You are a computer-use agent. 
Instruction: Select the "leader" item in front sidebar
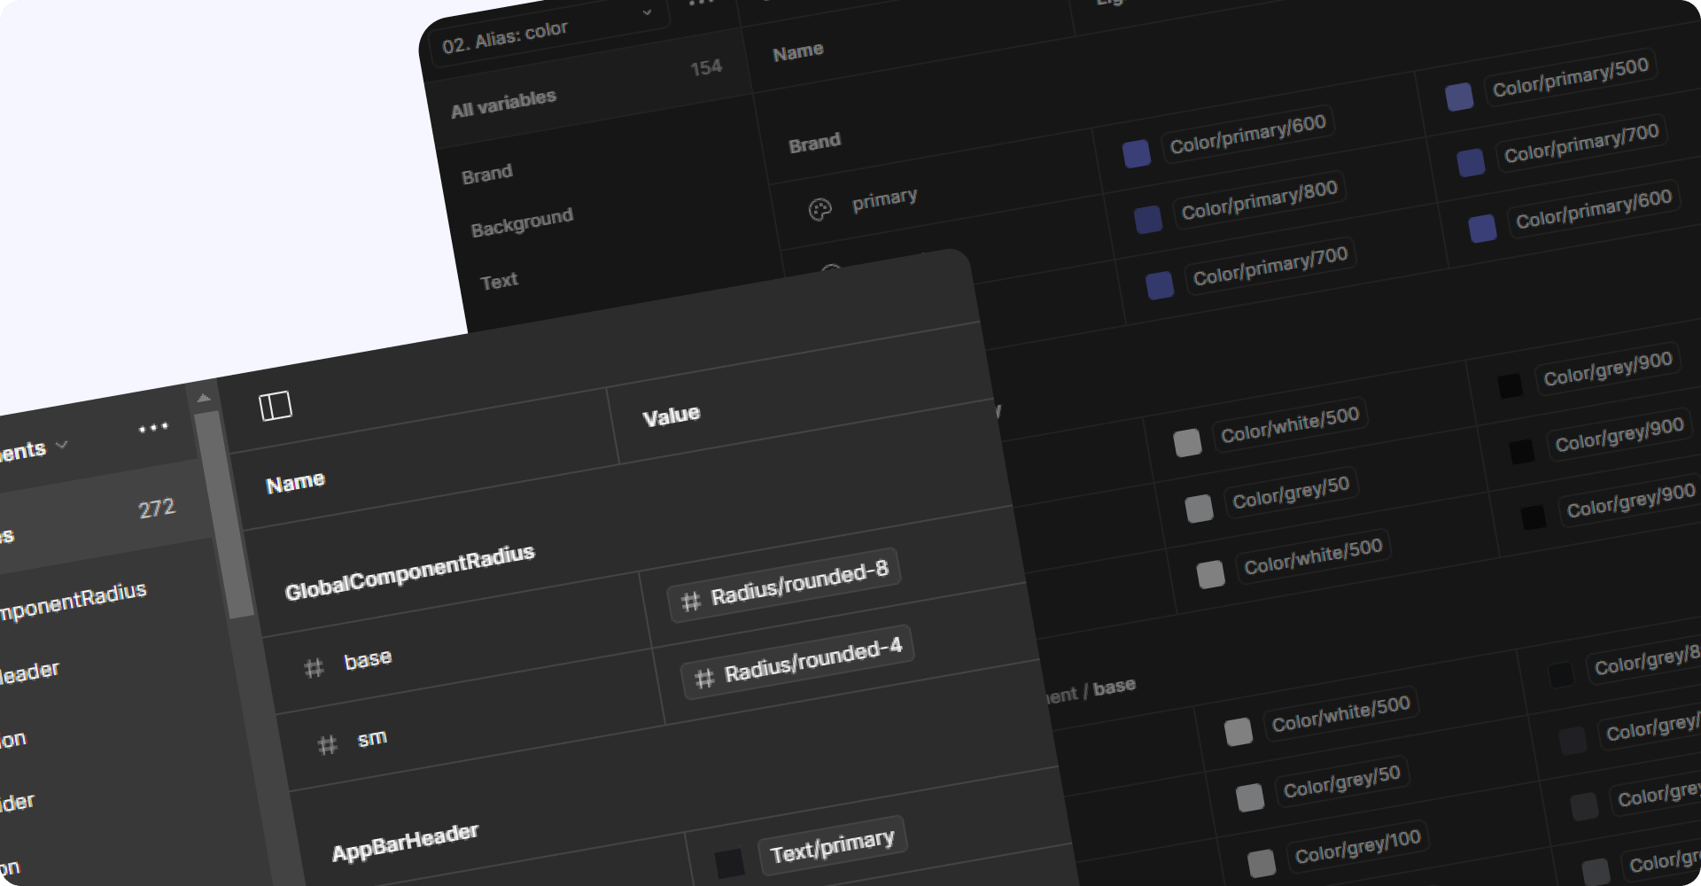coord(28,672)
